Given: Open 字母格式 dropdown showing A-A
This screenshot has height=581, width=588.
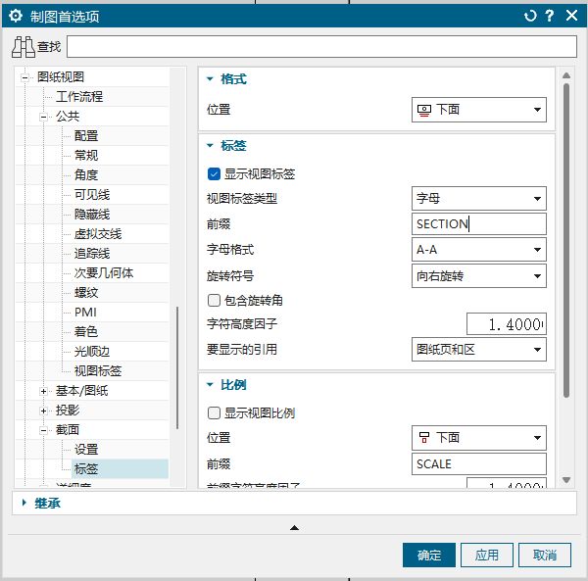Looking at the screenshot, I should [479, 249].
